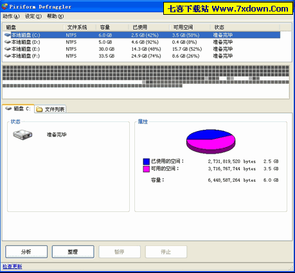Click the magenta 可用的空间 color swatch

[x=147, y=169]
